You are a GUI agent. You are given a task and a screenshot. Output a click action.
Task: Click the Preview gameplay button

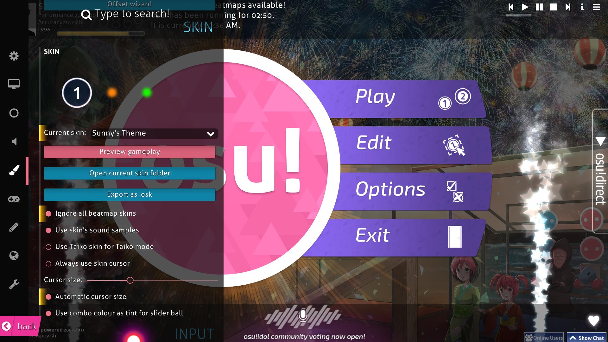pos(130,151)
